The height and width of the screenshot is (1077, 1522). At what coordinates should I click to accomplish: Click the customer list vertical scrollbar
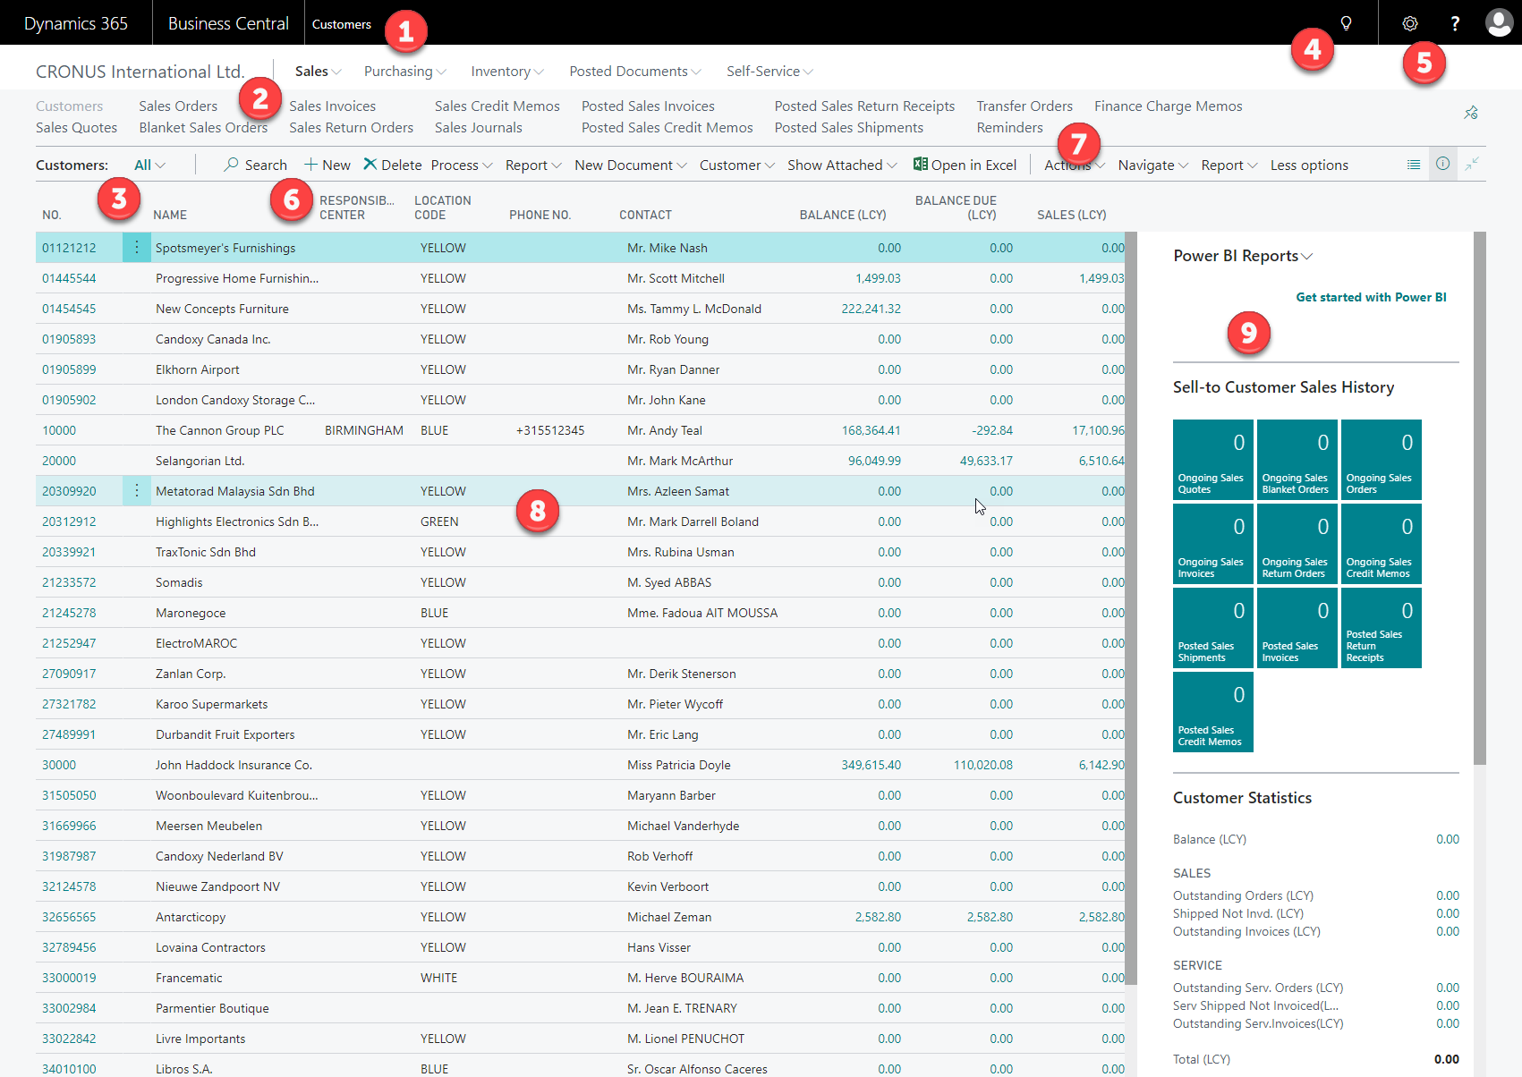(1131, 608)
